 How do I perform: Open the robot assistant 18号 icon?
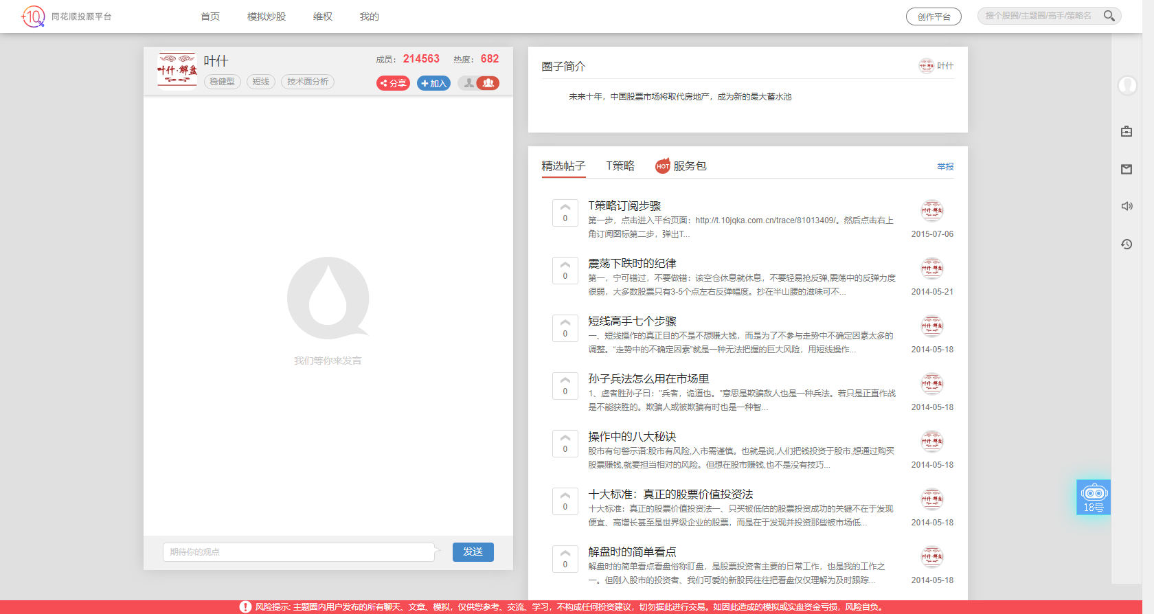[1094, 497]
